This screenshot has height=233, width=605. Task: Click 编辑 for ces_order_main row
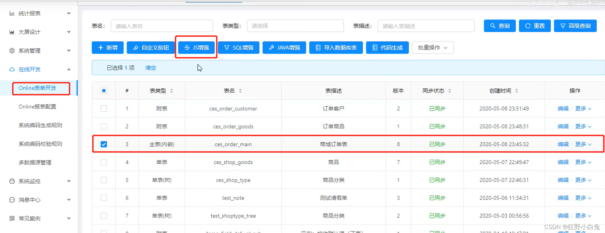pyautogui.click(x=563, y=144)
